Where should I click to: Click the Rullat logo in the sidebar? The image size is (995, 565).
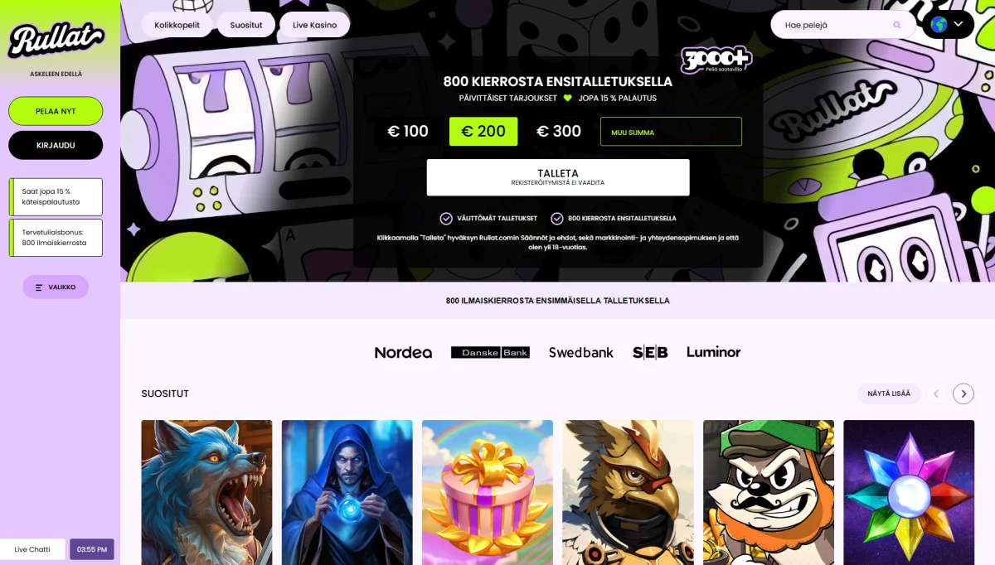(56, 39)
